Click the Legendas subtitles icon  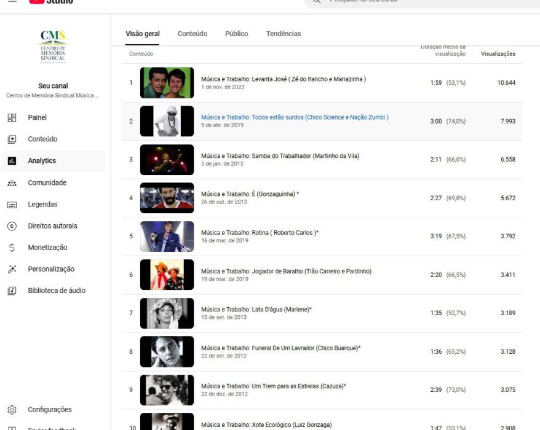coord(12,205)
